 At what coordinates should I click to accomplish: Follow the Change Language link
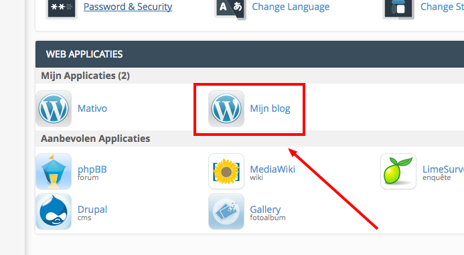[291, 7]
